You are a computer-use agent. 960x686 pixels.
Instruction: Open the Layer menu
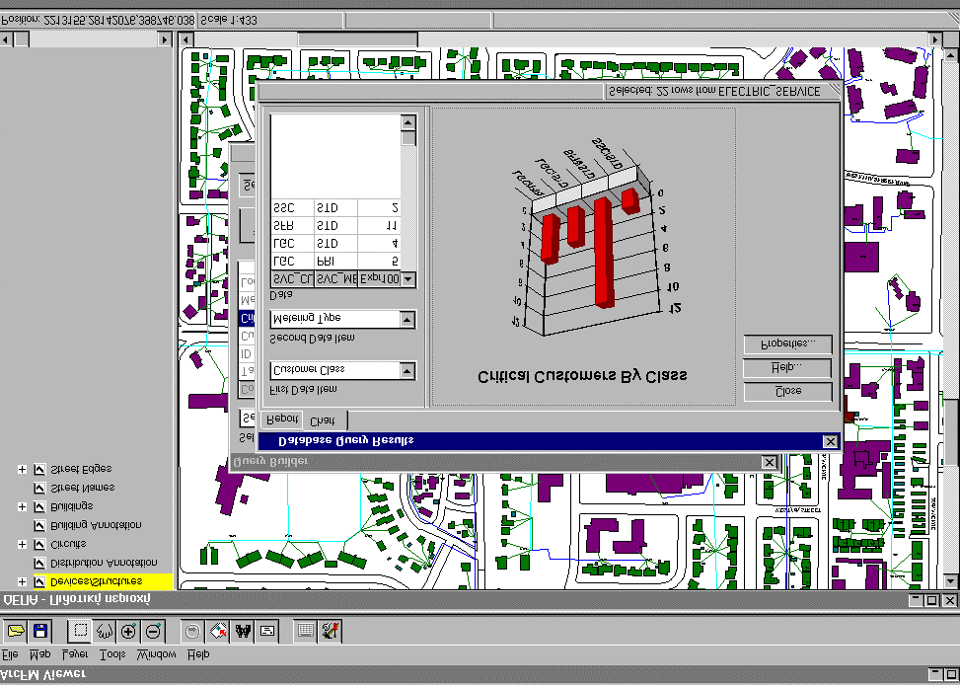point(75,654)
